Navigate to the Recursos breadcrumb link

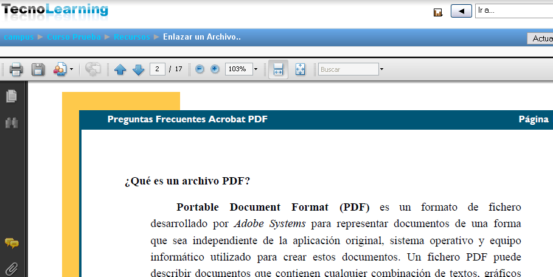tap(131, 37)
